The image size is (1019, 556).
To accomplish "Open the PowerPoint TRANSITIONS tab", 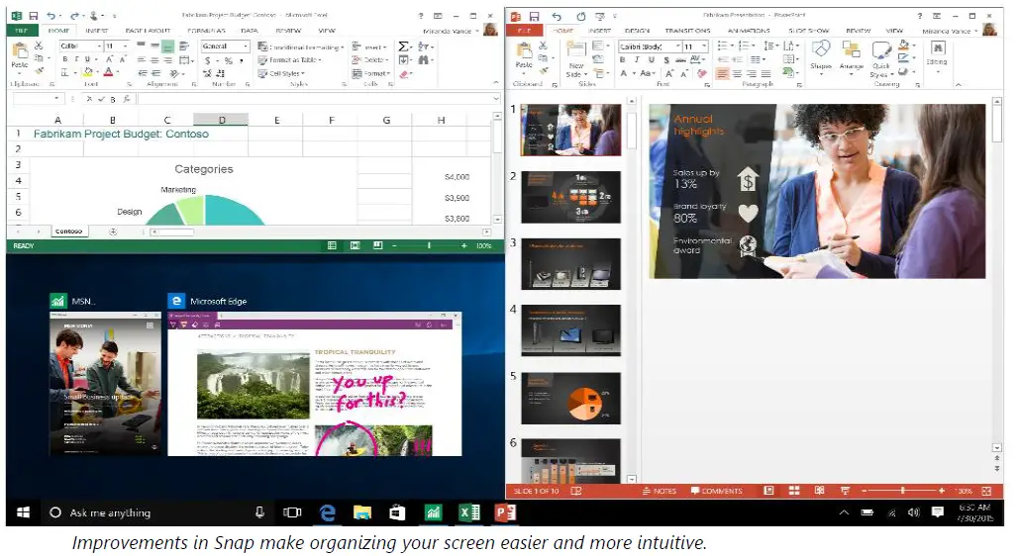I will [x=687, y=31].
